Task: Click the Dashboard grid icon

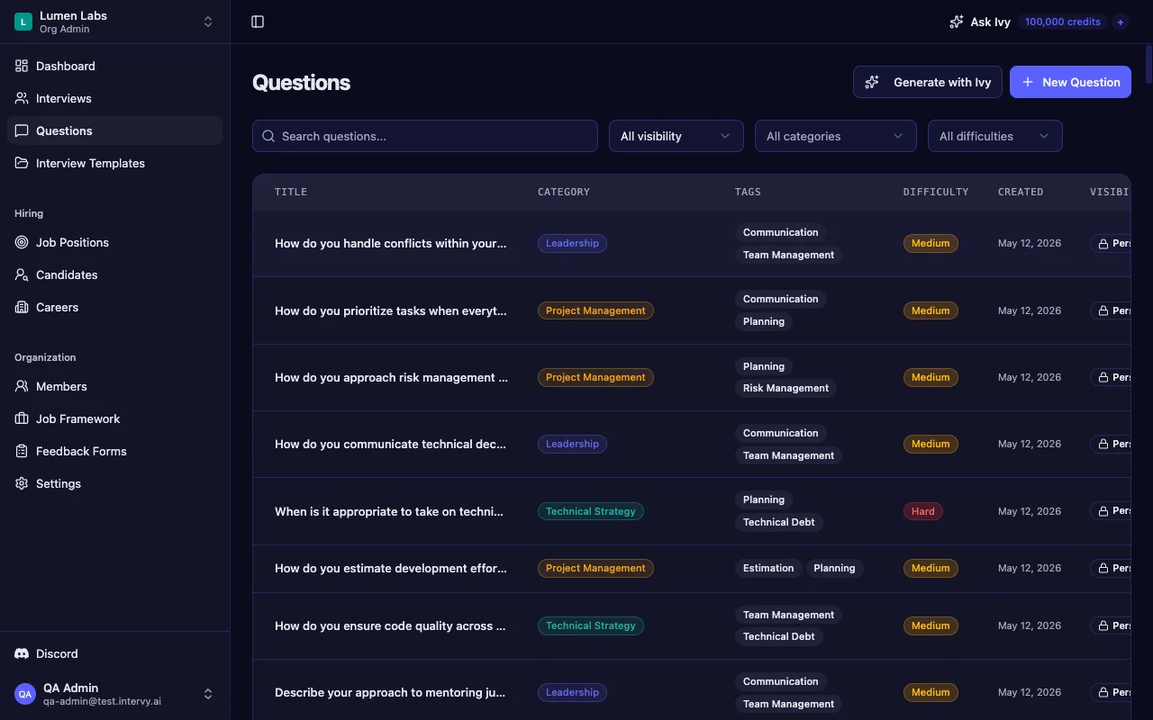Action: (22, 66)
